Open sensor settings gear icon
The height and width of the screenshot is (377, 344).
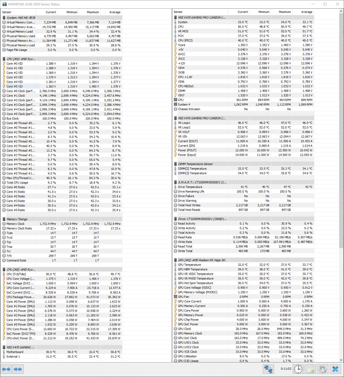323,369
